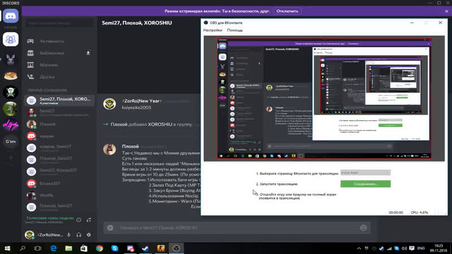Open the taskbar clock and date
This screenshot has height=254, width=452.
click(x=438, y=248)
